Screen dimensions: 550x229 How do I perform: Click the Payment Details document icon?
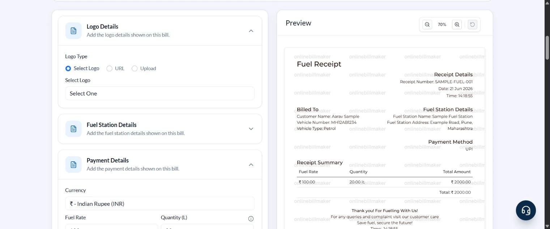[73, 165]
